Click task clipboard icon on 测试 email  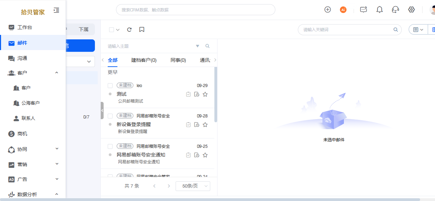click(x=188, y=94)
